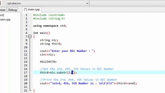Open the (globals) scope dropdown

(x=47, y=3)
